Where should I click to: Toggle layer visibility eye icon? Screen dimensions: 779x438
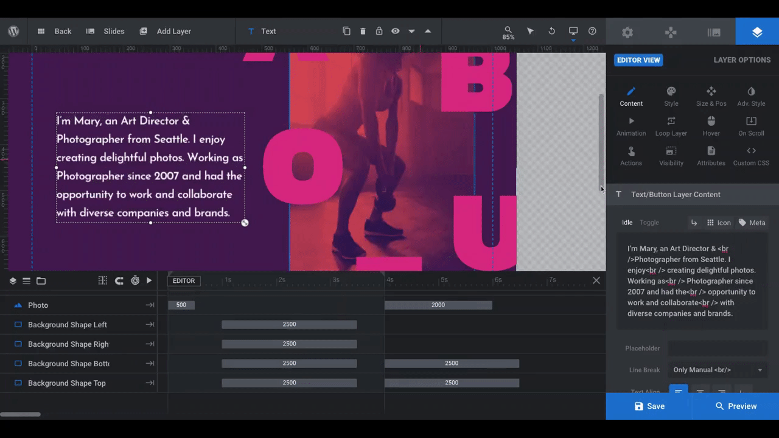396,31
